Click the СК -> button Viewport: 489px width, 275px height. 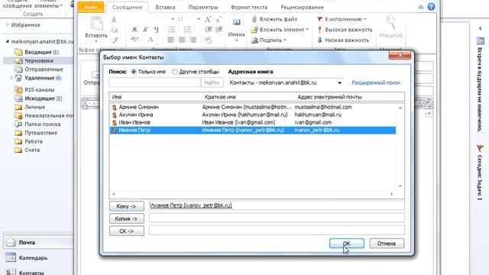(127, 231)
